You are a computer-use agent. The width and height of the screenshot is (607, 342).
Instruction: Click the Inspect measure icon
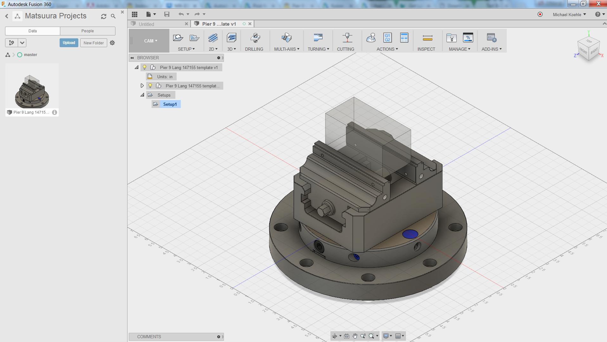click(x=427, y=38)
